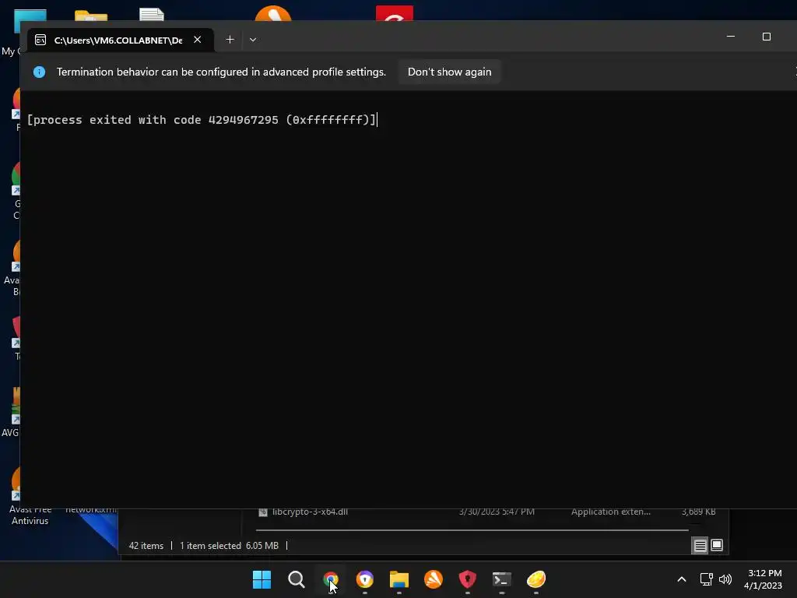Click the dll file icon beside libcrypto-3-x64.dll
This screenshot has width=797, height=598.
tap(263, 512)
